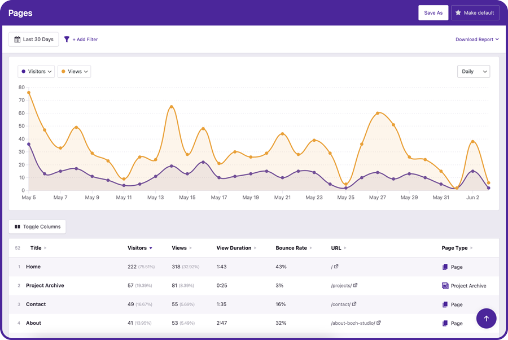
Task: Click the Page icon in the Home row
Action: (444, 266)
